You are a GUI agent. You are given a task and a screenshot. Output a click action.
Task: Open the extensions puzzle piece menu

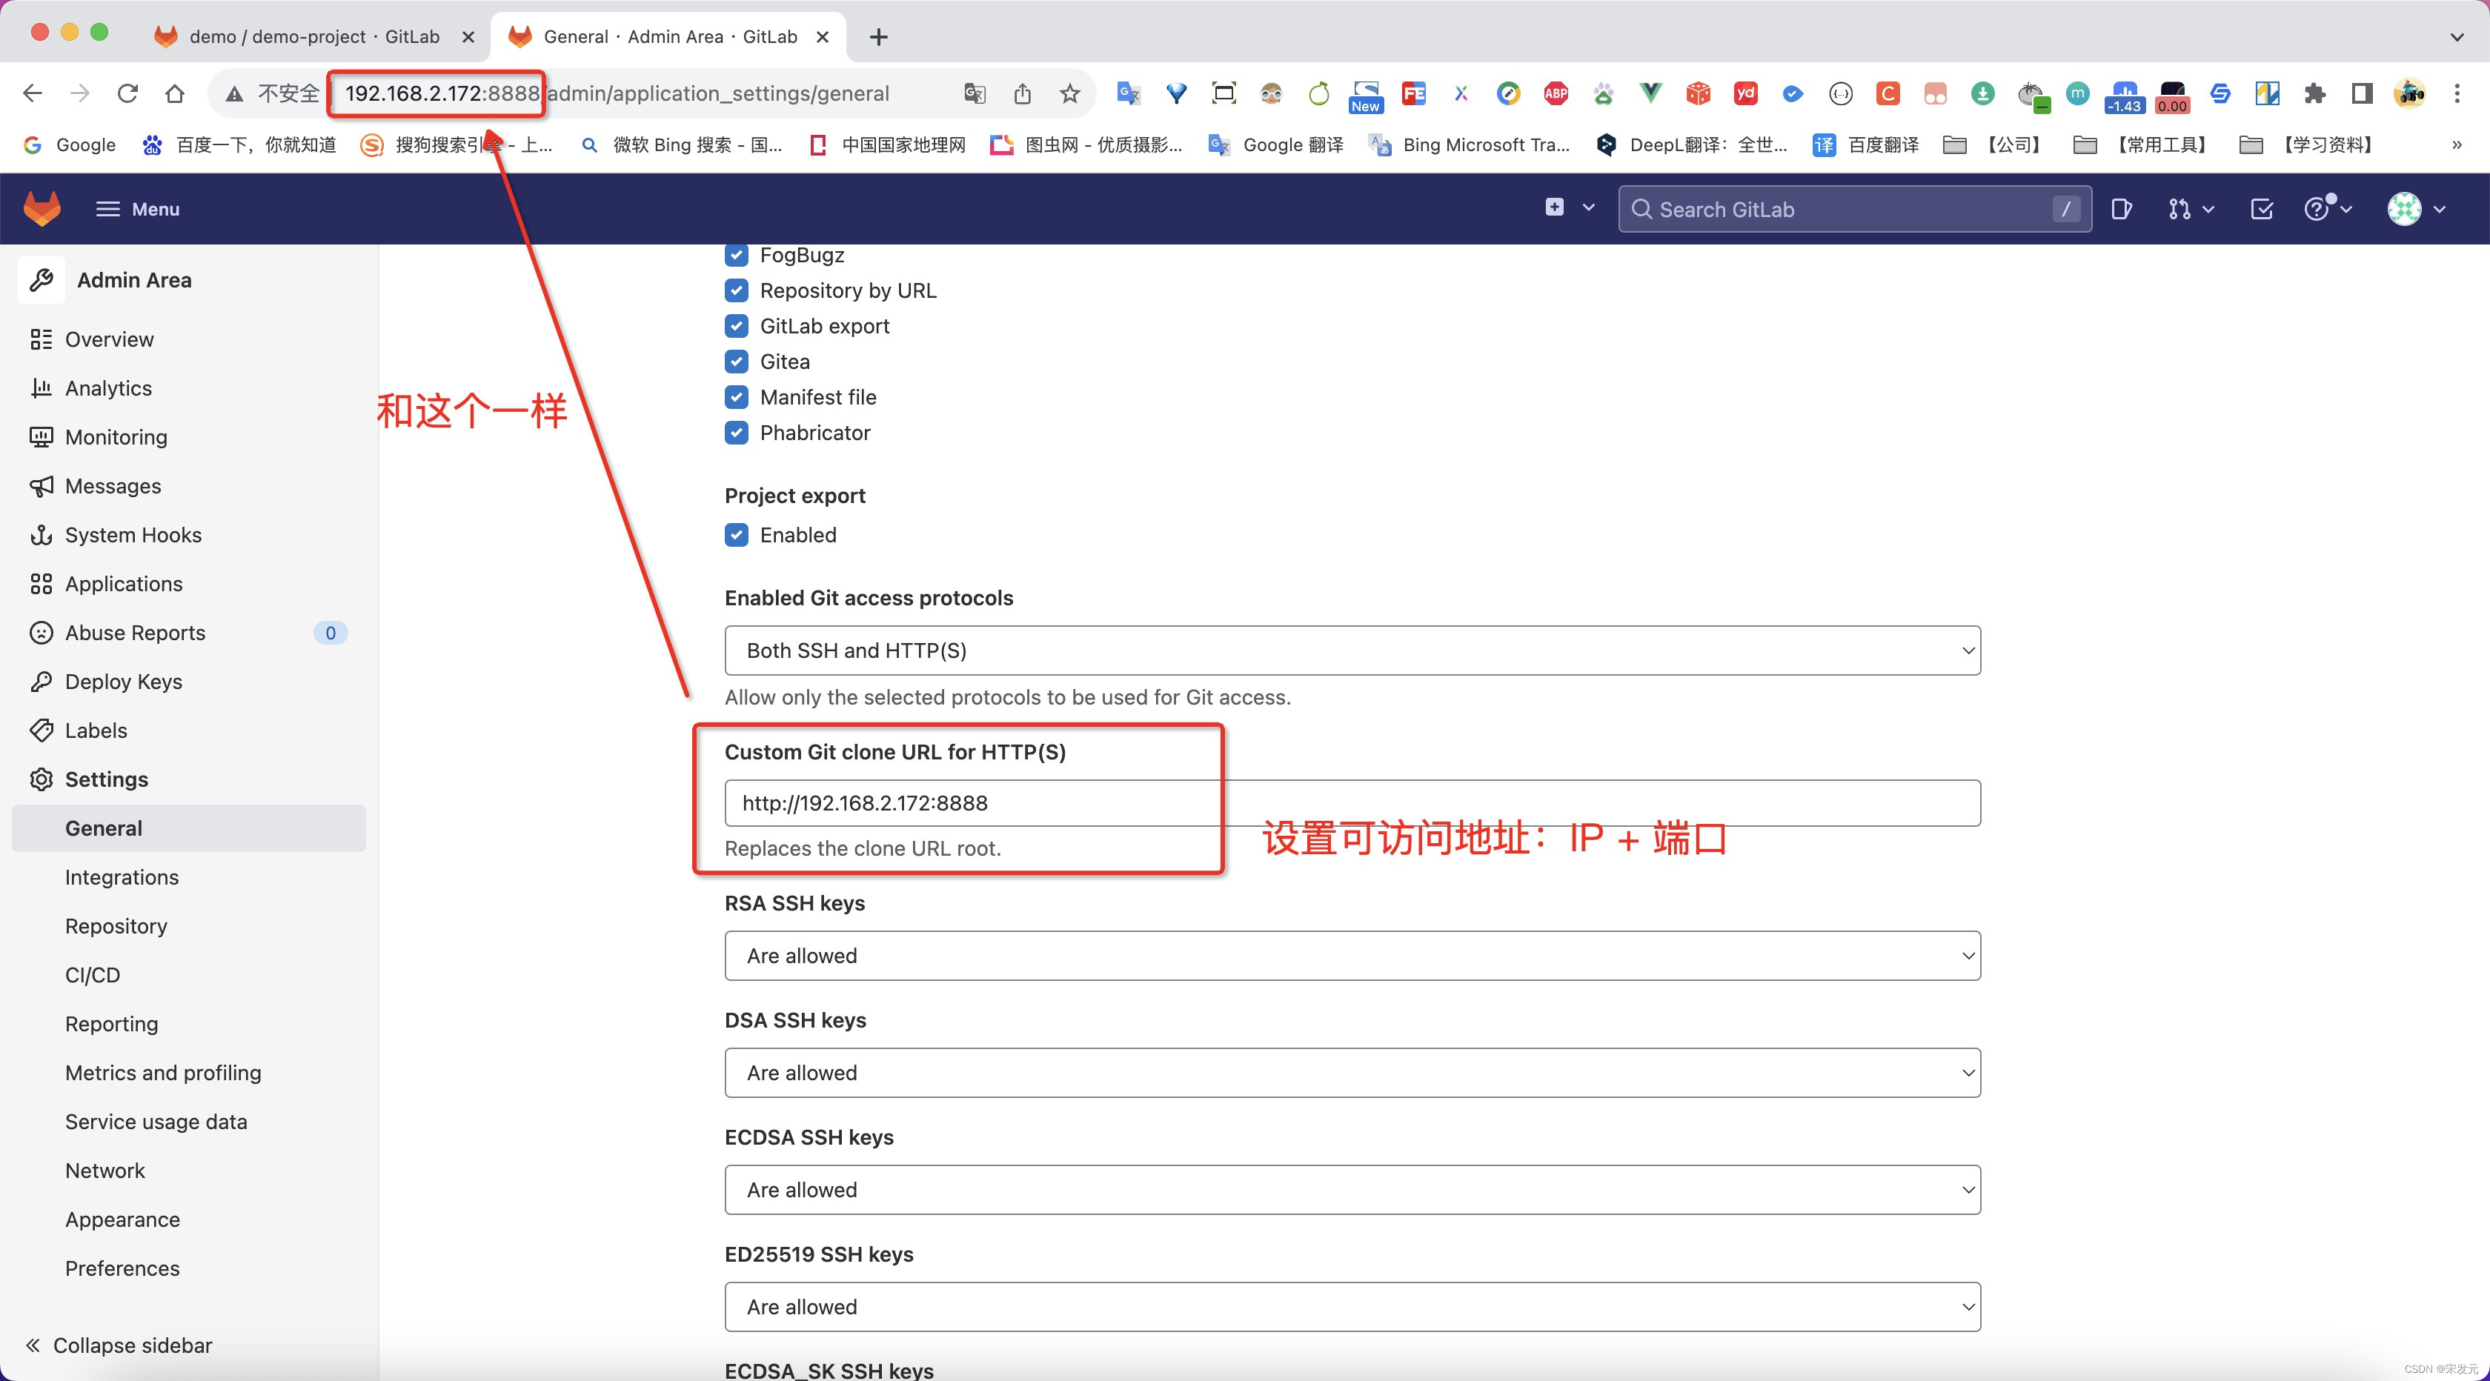[2314, 93]
